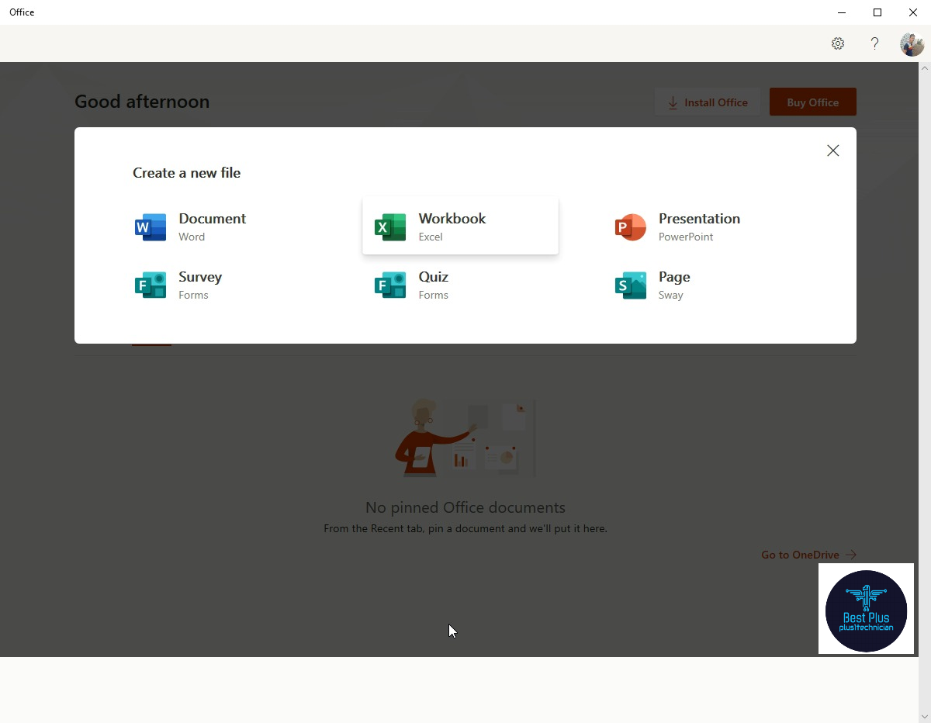Close the Create a new file dialog
Screen dimensions: 931x723
[833, 150]
